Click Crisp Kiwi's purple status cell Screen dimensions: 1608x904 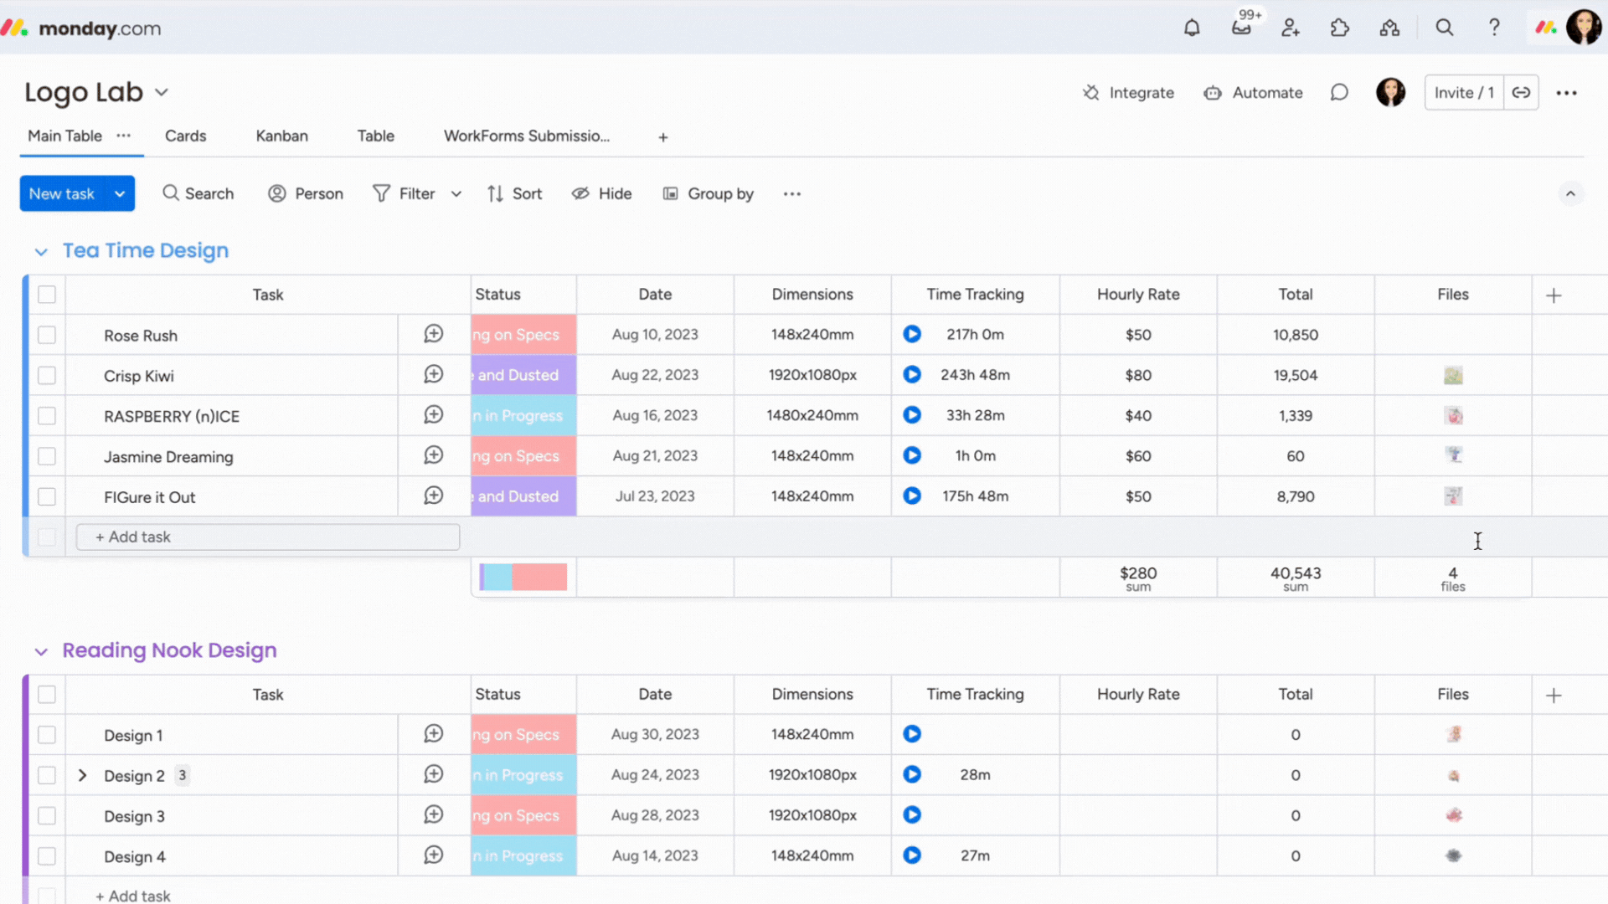(523, 375)
